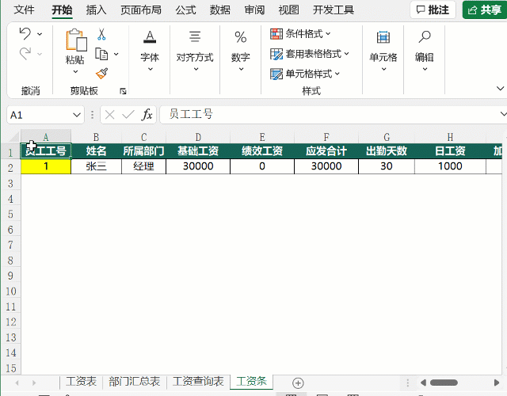Select row 5 header
This screenshot has height=396, width=507.
(x=10, y=214)
